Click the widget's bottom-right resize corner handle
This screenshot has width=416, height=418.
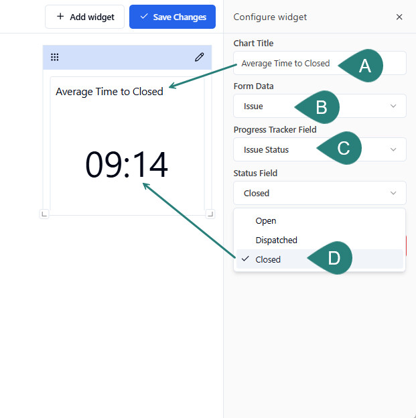[x=210, y=214]
